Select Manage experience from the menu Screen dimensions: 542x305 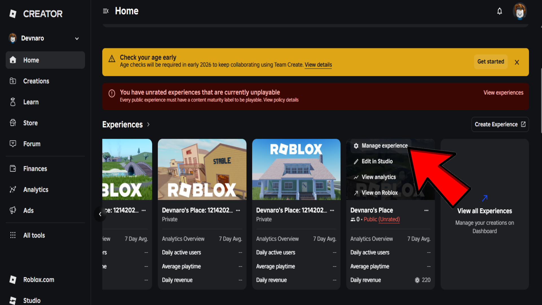(x=385, y=146)
